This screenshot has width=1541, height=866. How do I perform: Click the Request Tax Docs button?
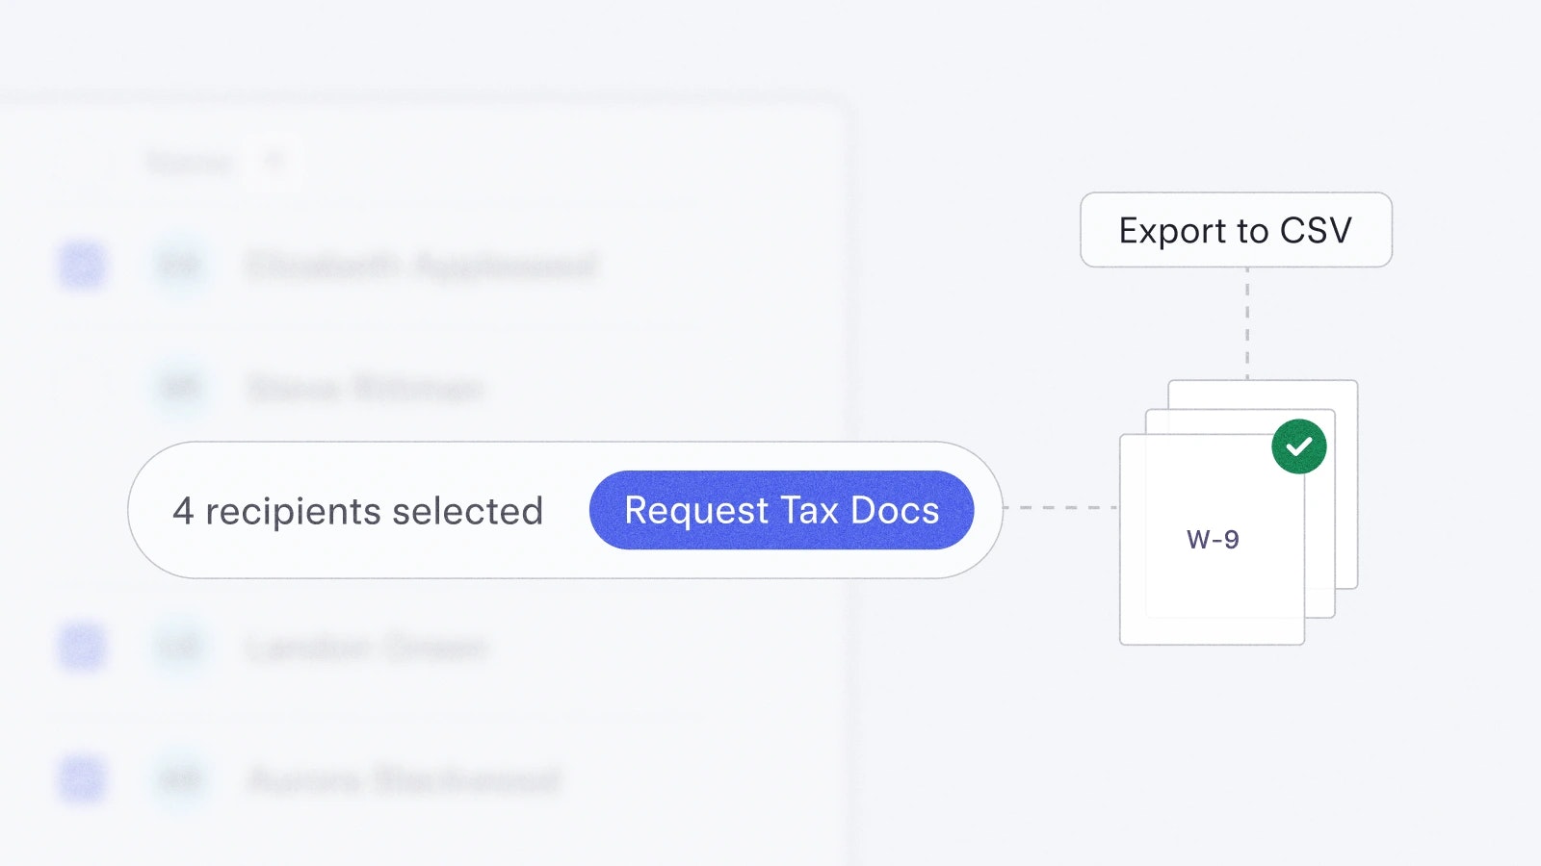pos(781,510)
